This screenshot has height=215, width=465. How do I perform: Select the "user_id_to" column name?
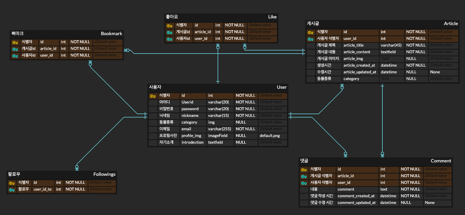[x=43, y=190]
